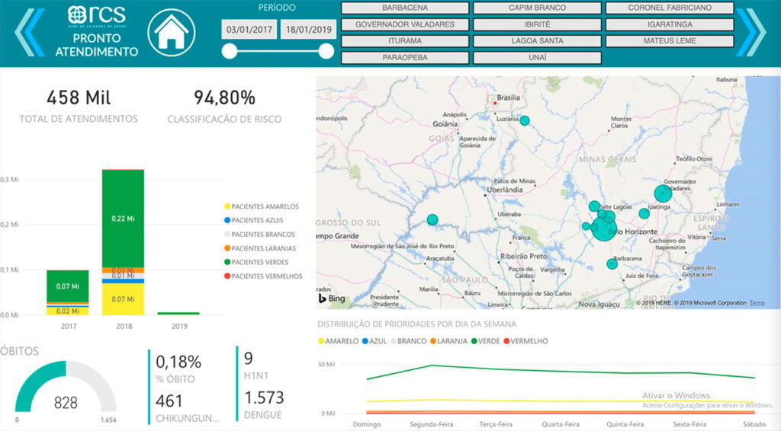781x431 pixels.
Task: Click the right handle of period slider
Action: tap(326, 51)
